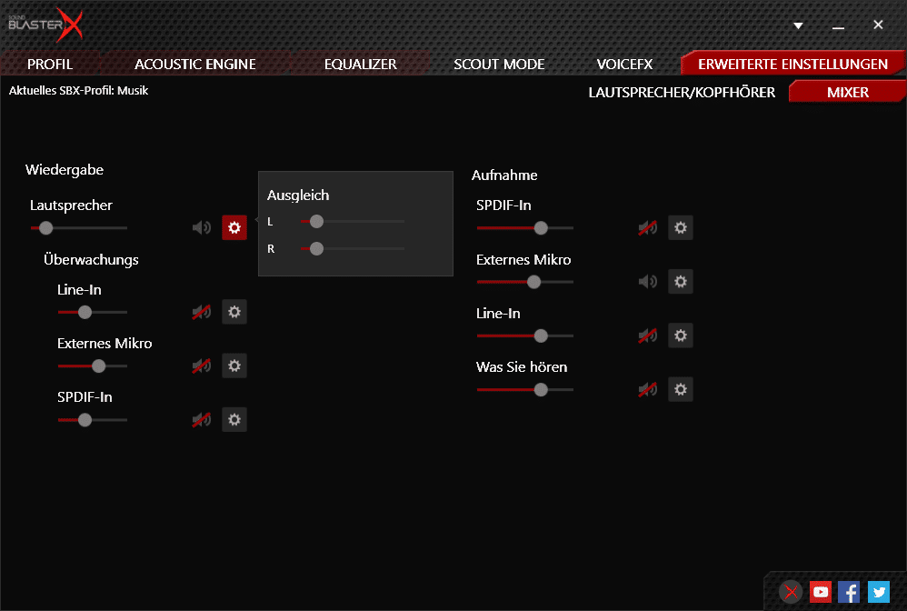907x611 pixels.
Task: Go to Lautsprecher/Kopfhörer section
Action: (682, 92)
